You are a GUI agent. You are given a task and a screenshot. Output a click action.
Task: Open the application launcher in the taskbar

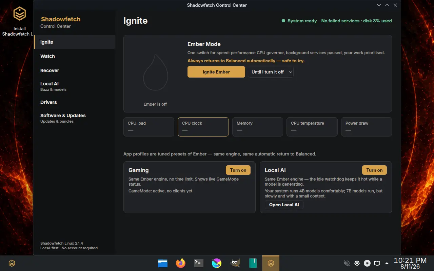coord(12,263)
